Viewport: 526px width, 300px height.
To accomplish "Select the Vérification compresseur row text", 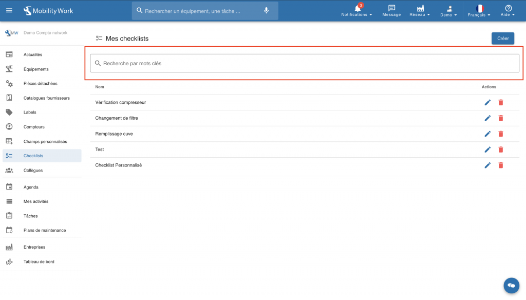I will [120, 102].
